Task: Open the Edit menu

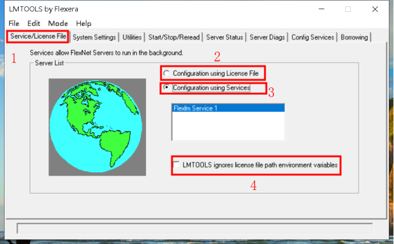Action: (x=34, y=23)
